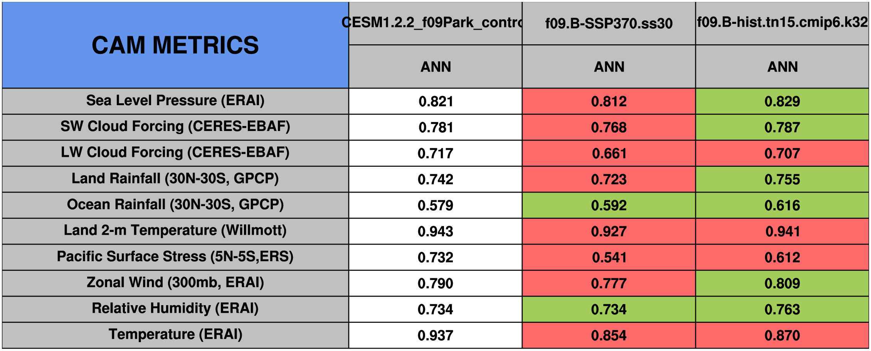Select the Temperature (ERAI) row label
The image size is (871, 351).
175,335
